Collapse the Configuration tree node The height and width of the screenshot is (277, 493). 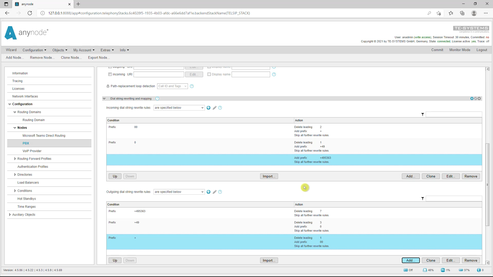pos(10,104)
